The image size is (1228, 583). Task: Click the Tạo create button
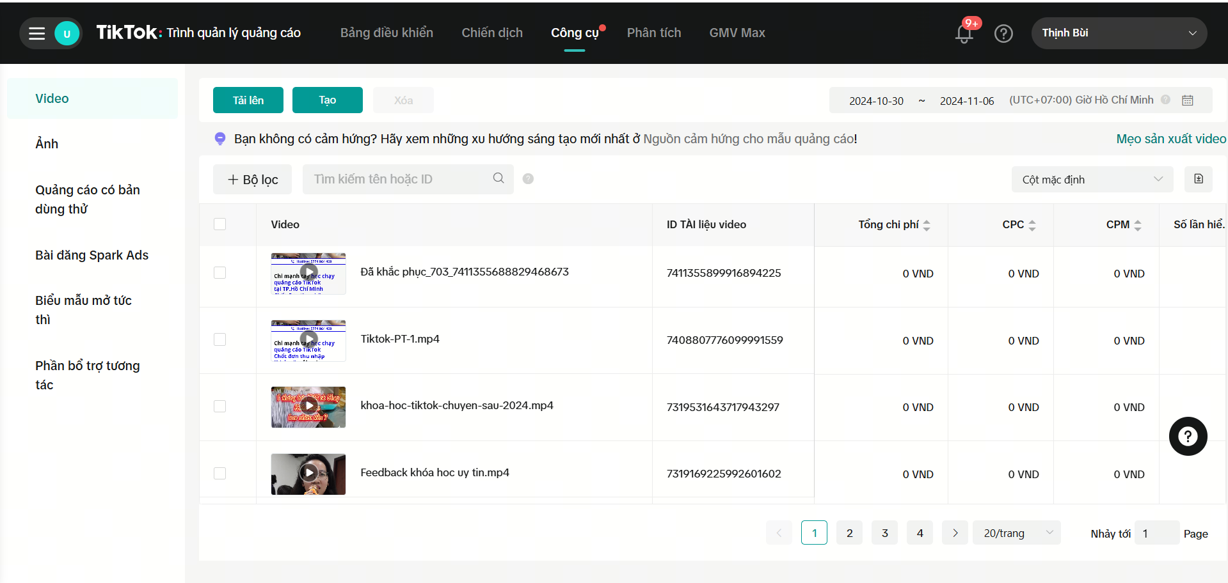point(328,100)
